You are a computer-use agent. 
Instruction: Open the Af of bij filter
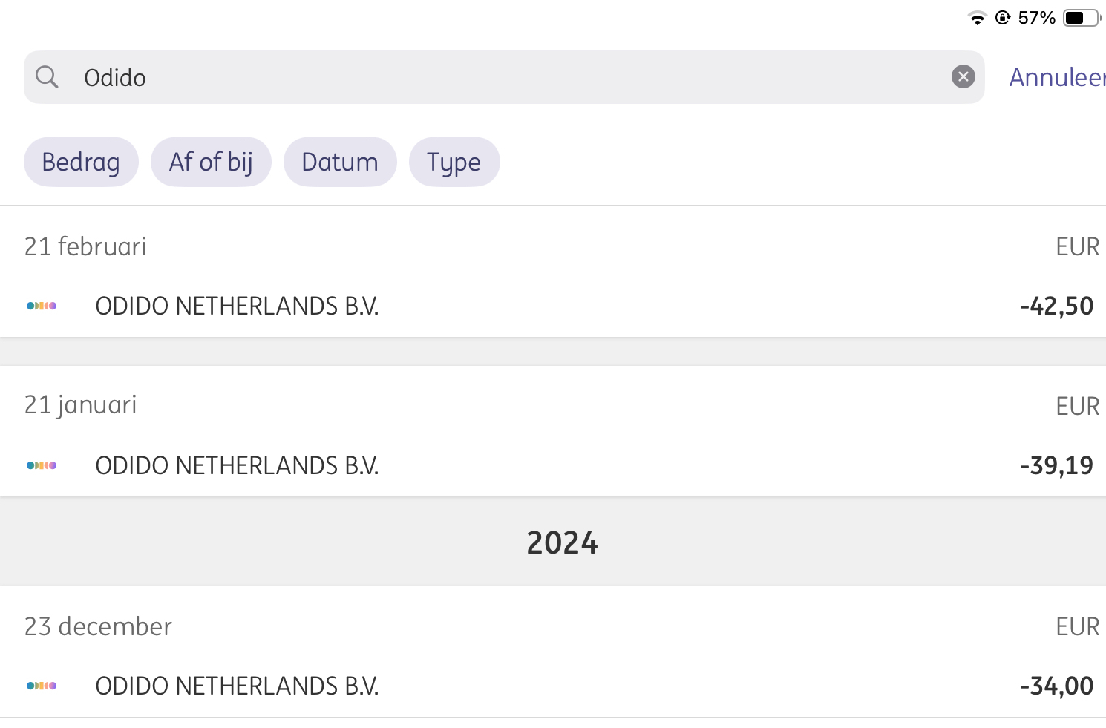[211, 162]
